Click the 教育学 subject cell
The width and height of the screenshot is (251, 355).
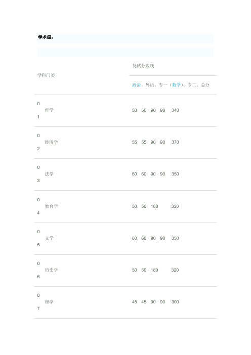(x=51, y=206)
